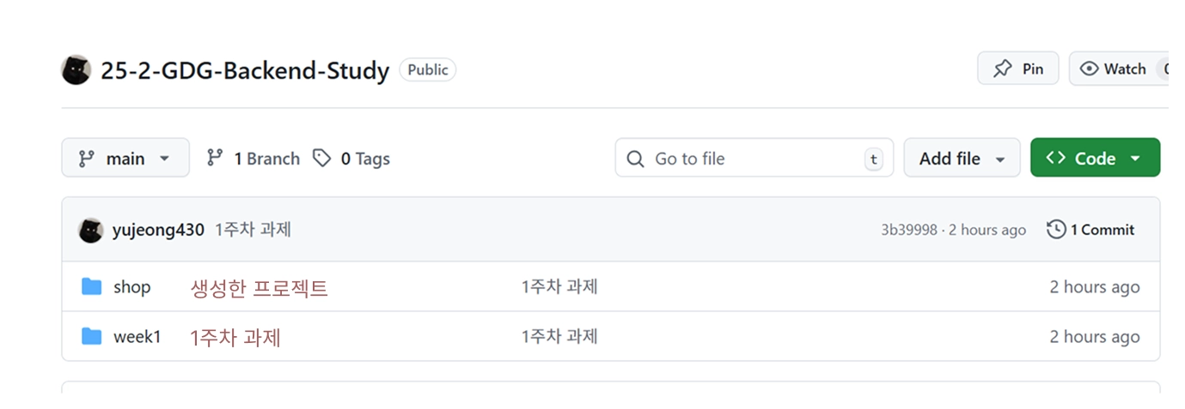The image size is (1185, 409).
Task: Focus the Go to file field
Action: pos(756,159)
